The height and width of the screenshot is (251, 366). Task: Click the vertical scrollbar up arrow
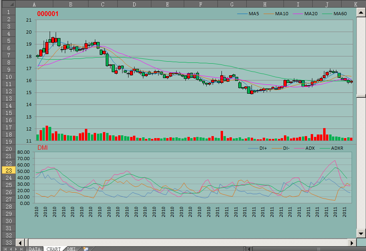(361, 12)
